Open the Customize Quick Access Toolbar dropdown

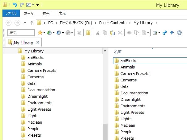[38, 5]
